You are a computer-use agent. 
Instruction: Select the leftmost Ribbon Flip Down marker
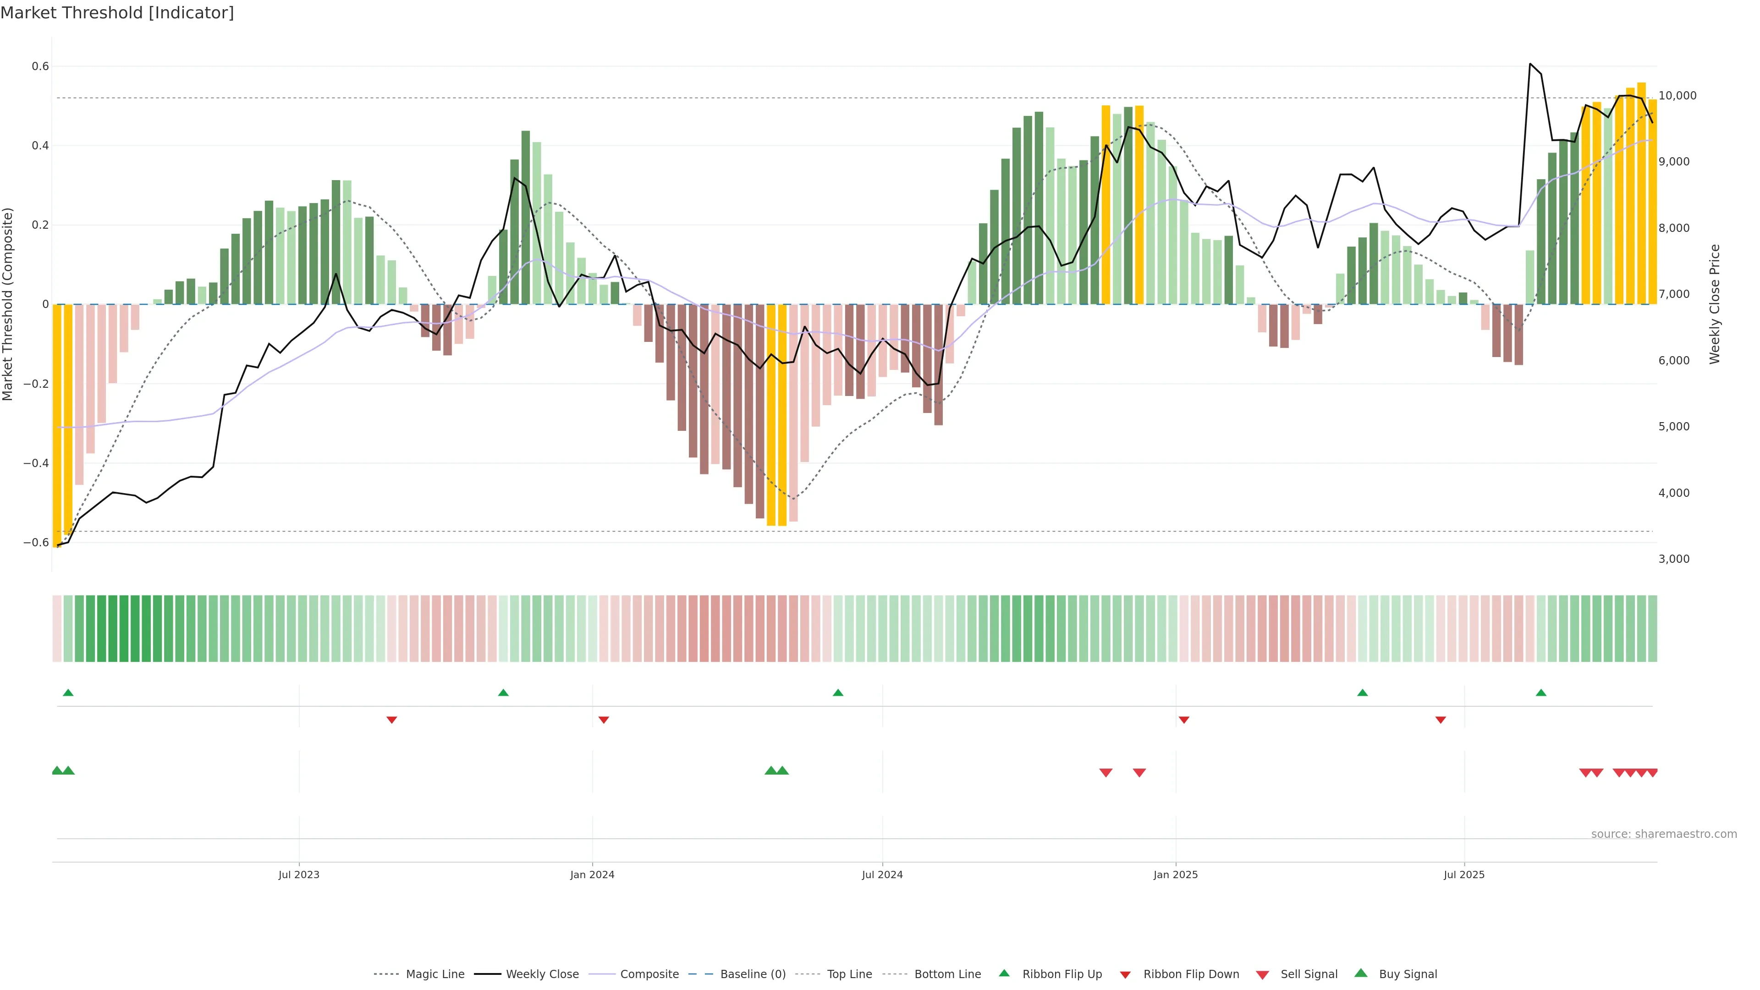(x=391, y=720)
